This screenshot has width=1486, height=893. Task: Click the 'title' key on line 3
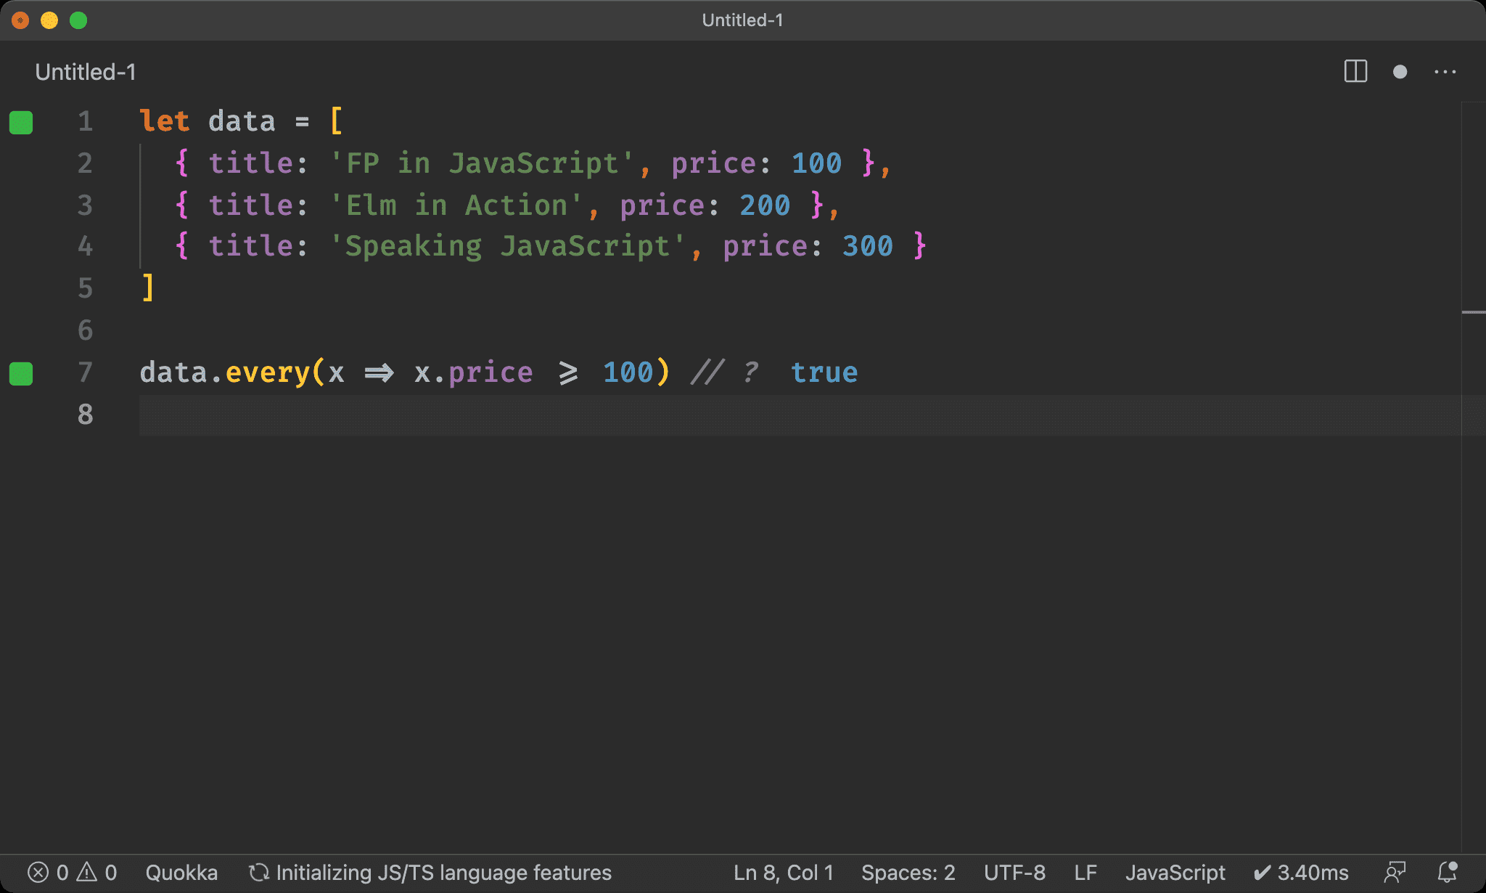click(250, 205)
